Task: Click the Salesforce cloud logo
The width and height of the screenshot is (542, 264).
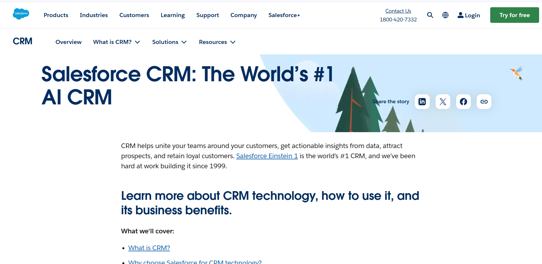Action: click(x=21, y=14)
